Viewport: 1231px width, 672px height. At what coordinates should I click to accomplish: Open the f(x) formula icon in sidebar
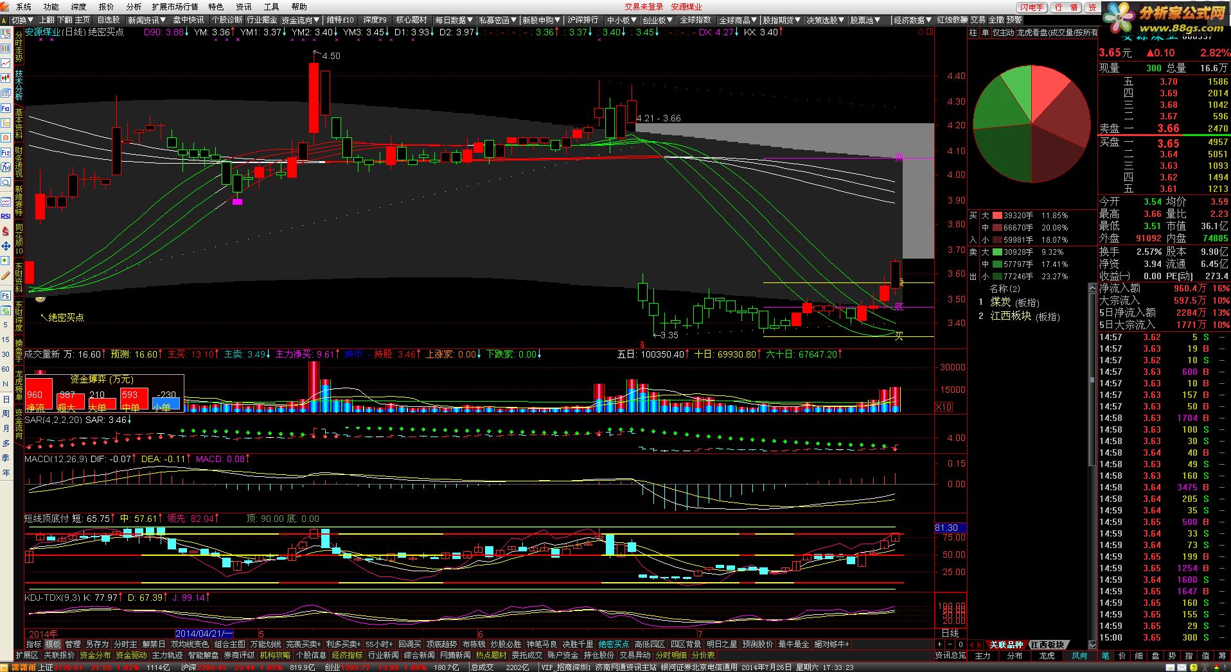point(6,166)
